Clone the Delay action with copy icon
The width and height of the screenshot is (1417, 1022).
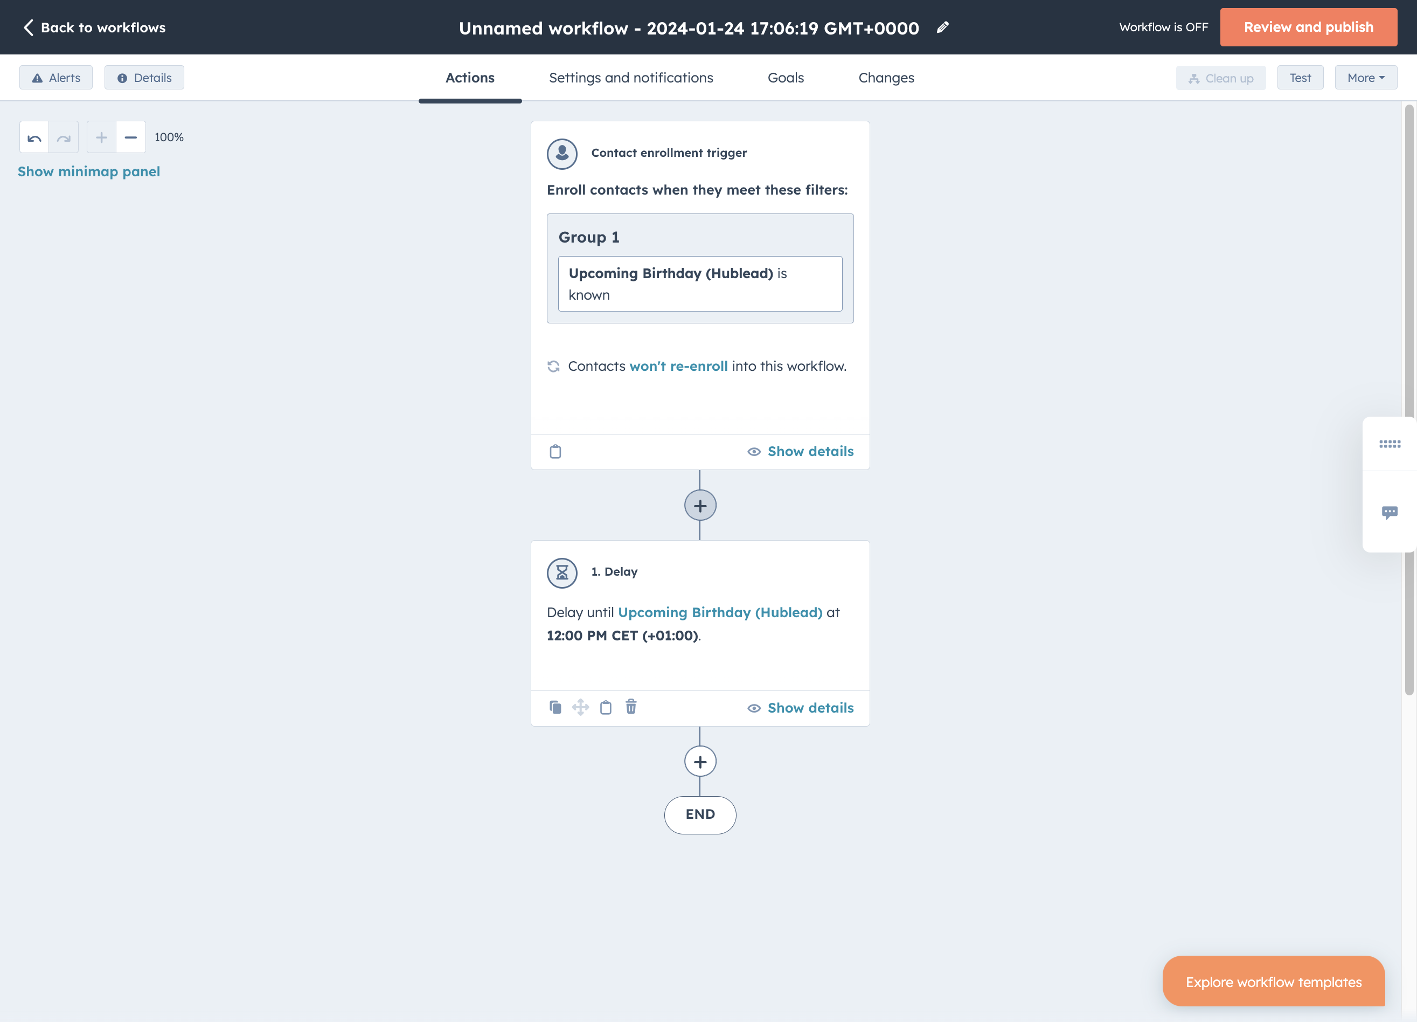555,707
